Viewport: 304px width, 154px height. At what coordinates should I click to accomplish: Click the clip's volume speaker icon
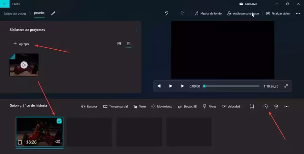58,142
